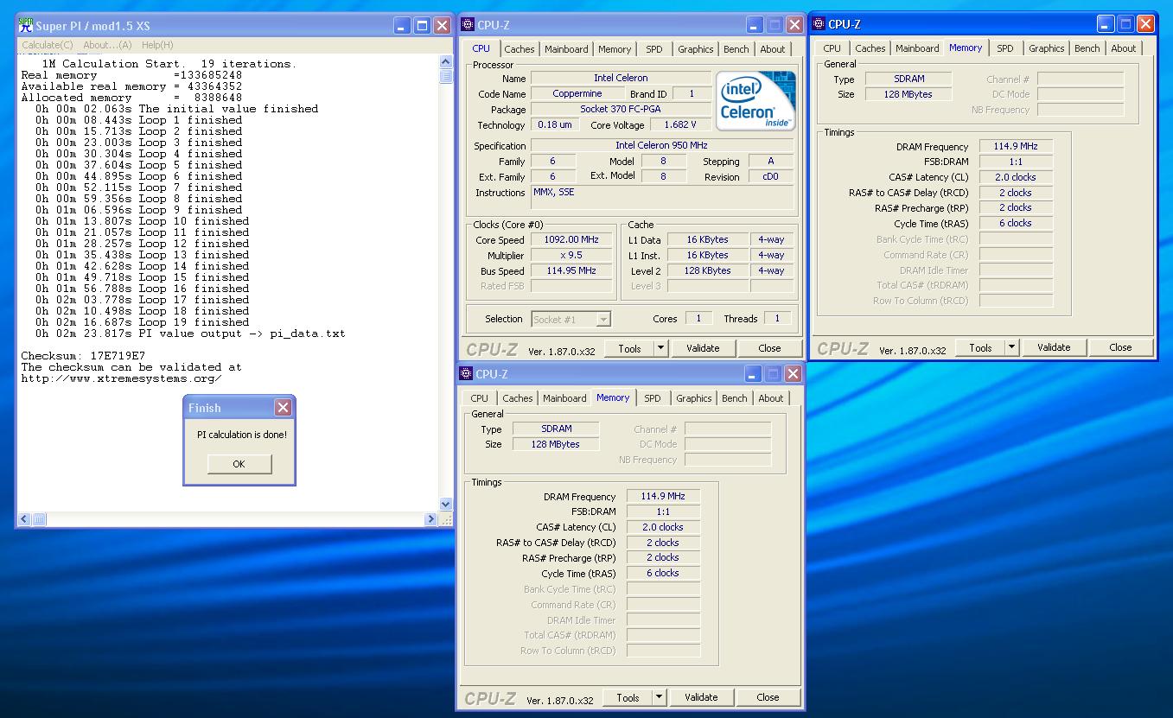1173x718 pixels.
Task: Click the Size value 128 MBytes in the bottom CPU-Z window
Action: click(557, 444)
